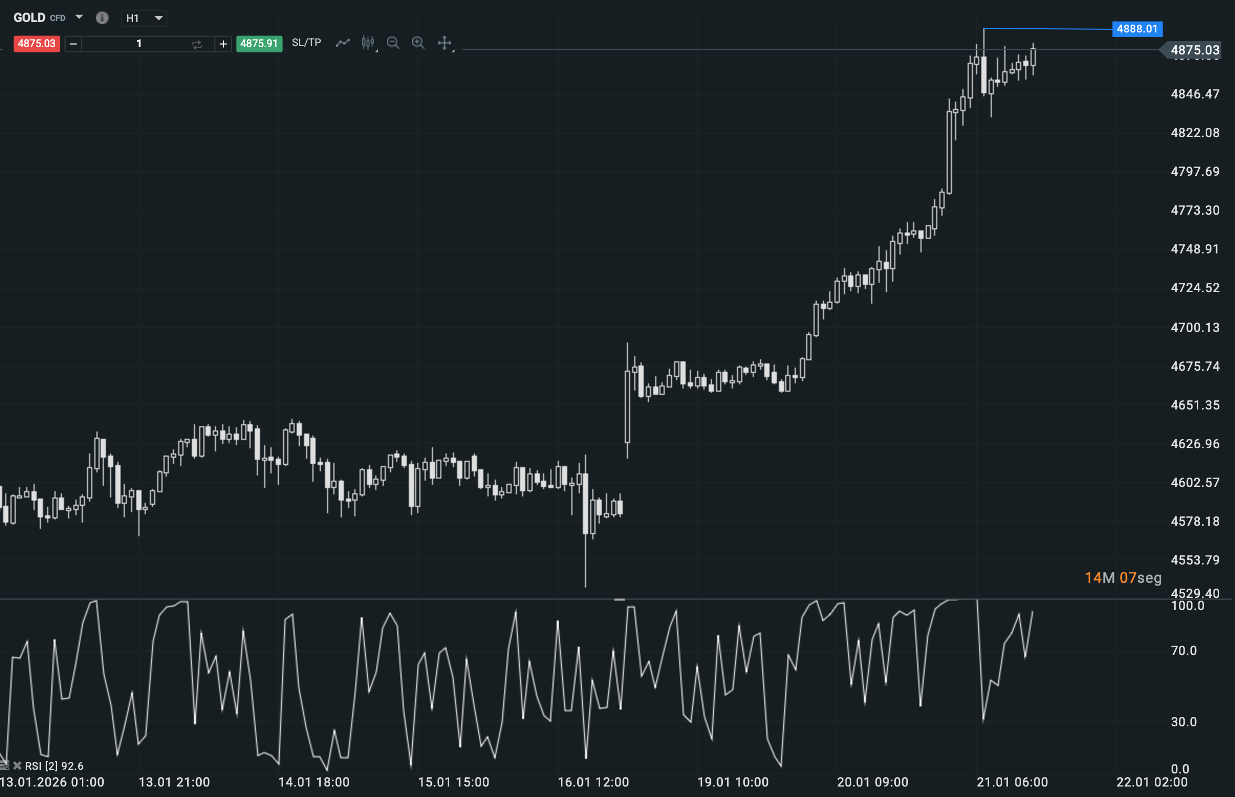This screenshot has height=797, width=1235.
Task: Remove the RSI indicator with X
Action: point(17,766)
